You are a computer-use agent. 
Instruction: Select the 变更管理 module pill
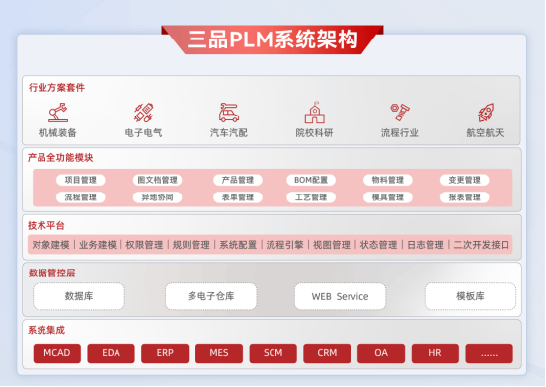point(464,180)
